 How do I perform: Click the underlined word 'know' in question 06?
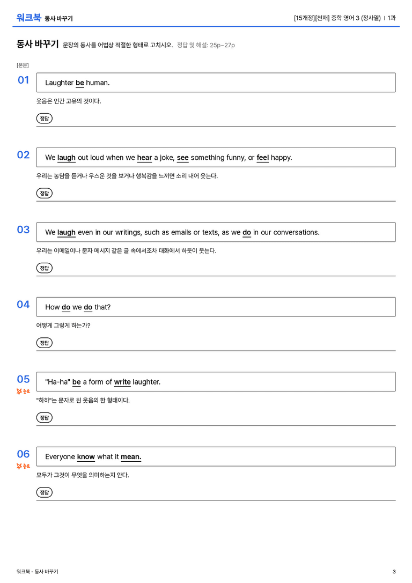tap(86, 456)
